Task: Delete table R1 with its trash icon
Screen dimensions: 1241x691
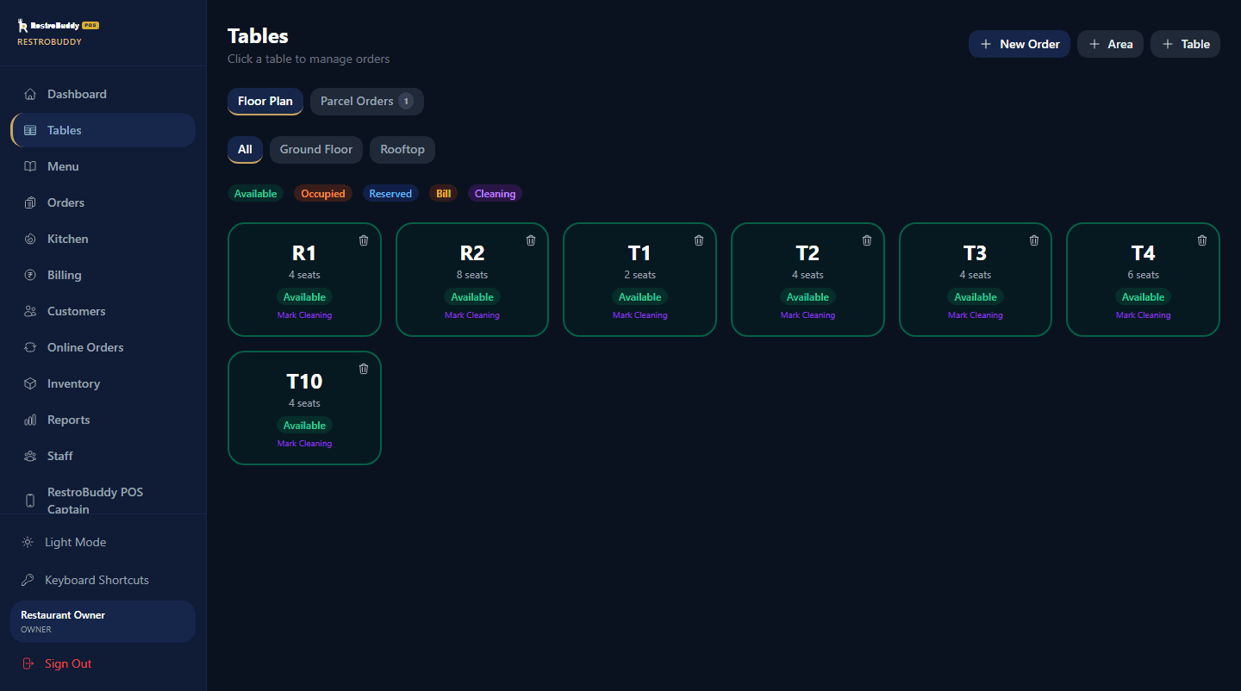Action: coord(364,240)
